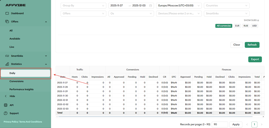This screenshot has width=269, height=128.
Task: Click the records per page input
Action: 220,124
